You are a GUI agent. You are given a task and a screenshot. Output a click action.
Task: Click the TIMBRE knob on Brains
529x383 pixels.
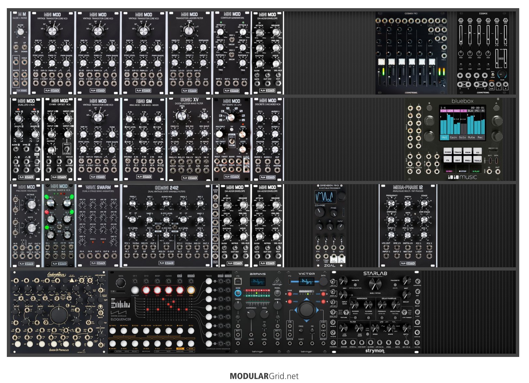tap(238, 305)
